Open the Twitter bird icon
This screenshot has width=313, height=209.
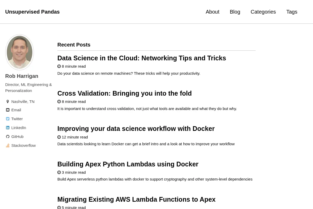[8, 119]
